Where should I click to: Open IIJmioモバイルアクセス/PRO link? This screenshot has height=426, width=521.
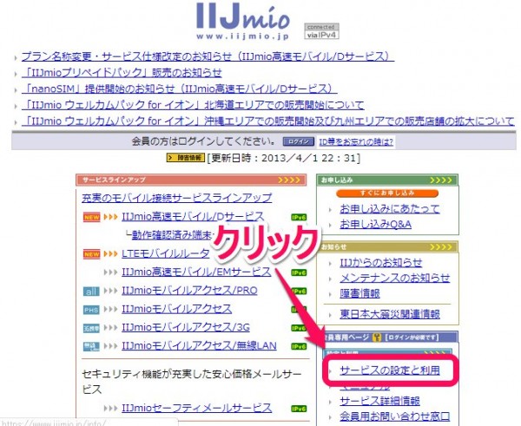(x=189, y=291)
